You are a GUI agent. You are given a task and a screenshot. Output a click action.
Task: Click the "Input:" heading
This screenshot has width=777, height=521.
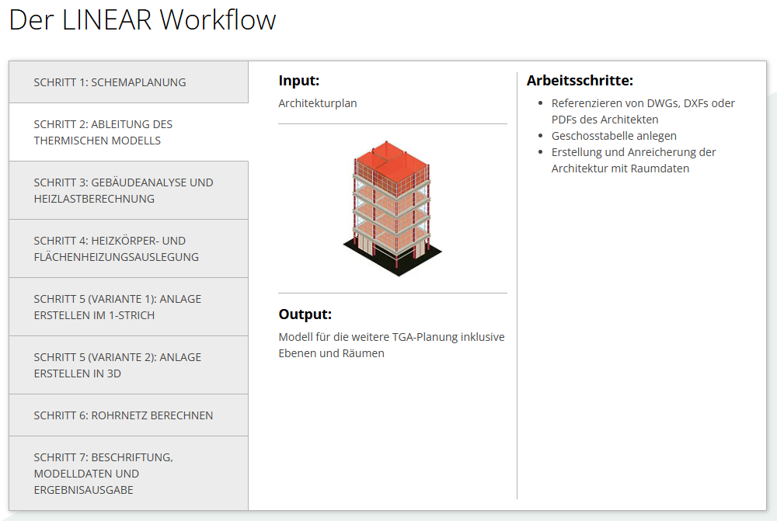[299, 81]
